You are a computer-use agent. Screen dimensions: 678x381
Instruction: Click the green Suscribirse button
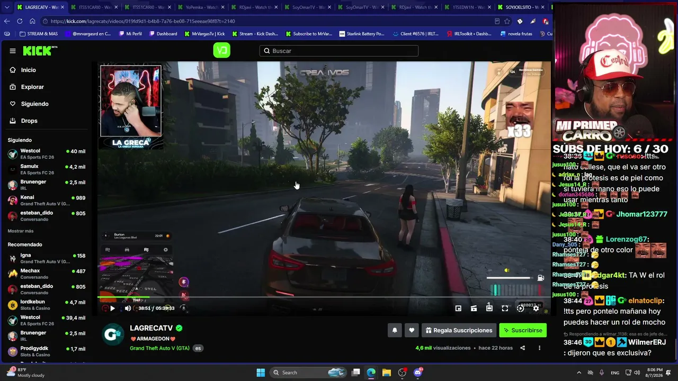pos(523,330)
